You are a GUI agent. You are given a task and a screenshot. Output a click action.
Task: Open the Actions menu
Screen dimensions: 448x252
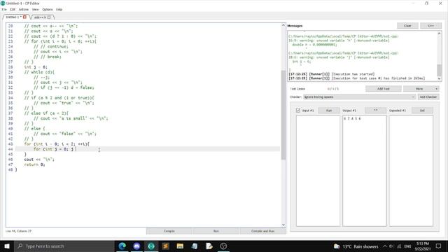[x=23, y=9]
